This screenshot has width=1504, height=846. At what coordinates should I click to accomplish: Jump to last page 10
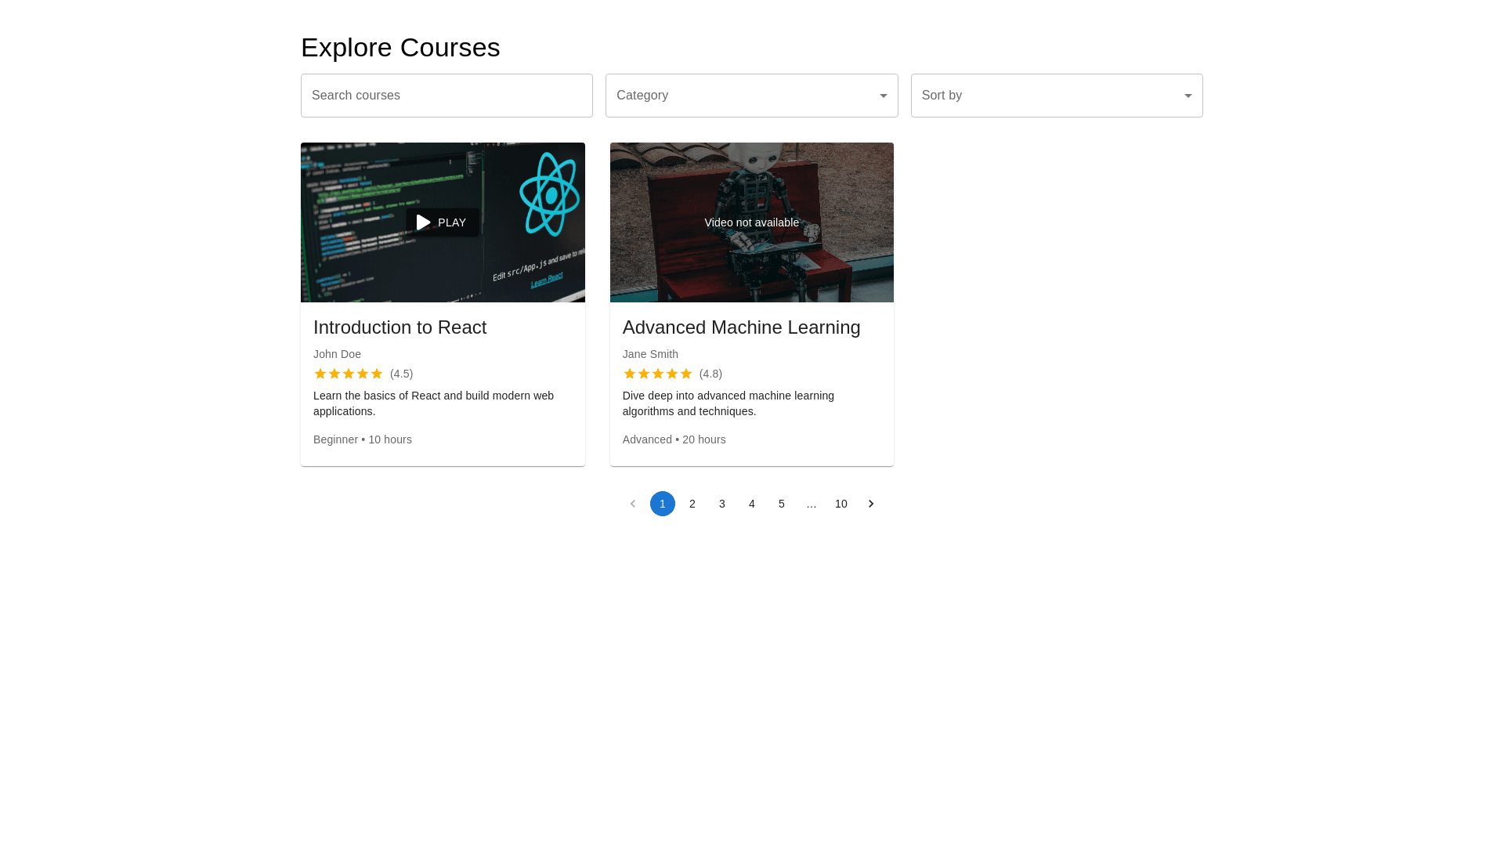841,504
